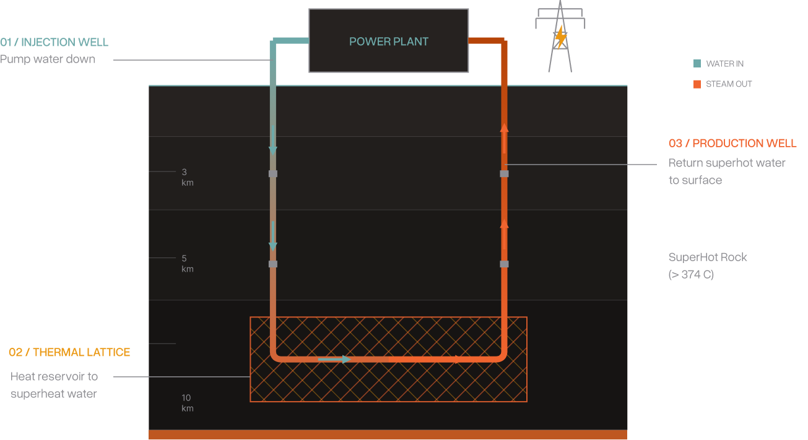Screen dimensions: 808x440
Task: Click the 01 / INJECTION WELL heading
Action: pos(54,43)
